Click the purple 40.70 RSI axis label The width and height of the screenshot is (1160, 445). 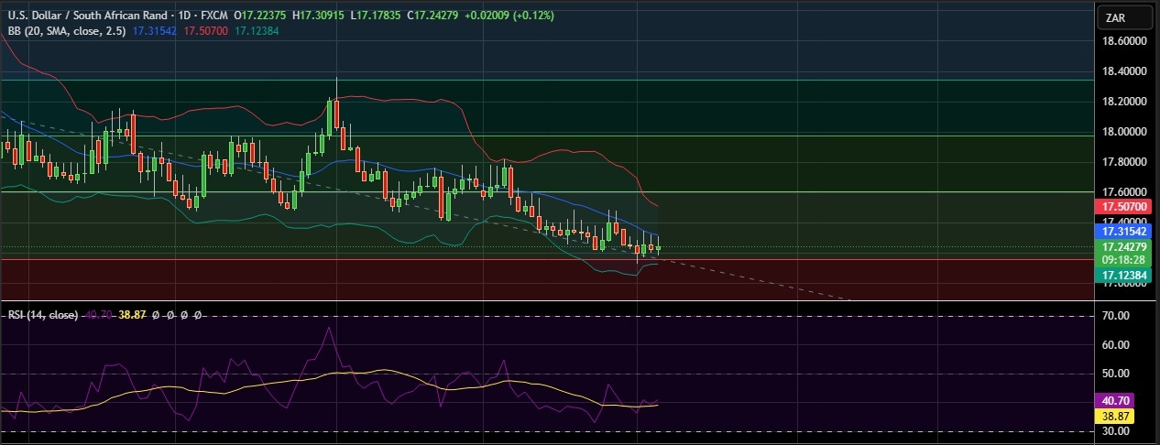pyautogui.click(x=1119, y=400)
